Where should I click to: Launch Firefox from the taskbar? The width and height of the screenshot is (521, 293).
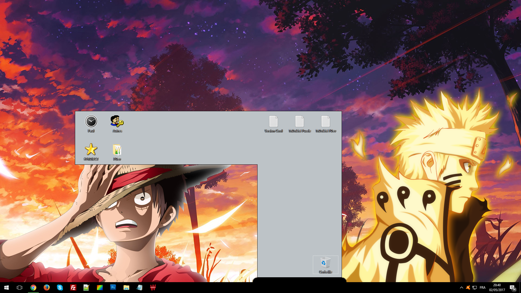46,288
